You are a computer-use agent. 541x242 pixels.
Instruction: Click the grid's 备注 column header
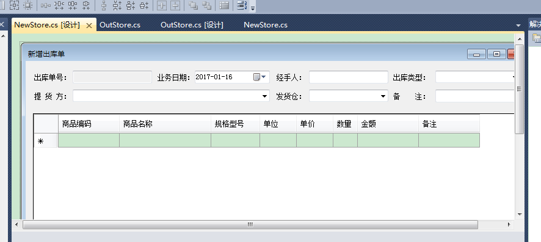(449, 124)
